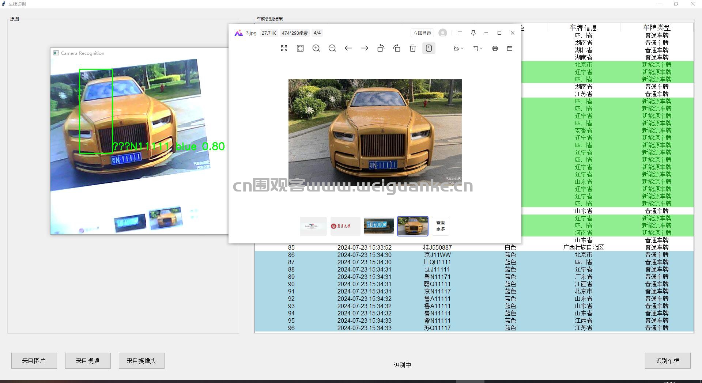Viewport: 702px width, 383px height.
Task: Click the 识别车牌 button
Action: 668,361
